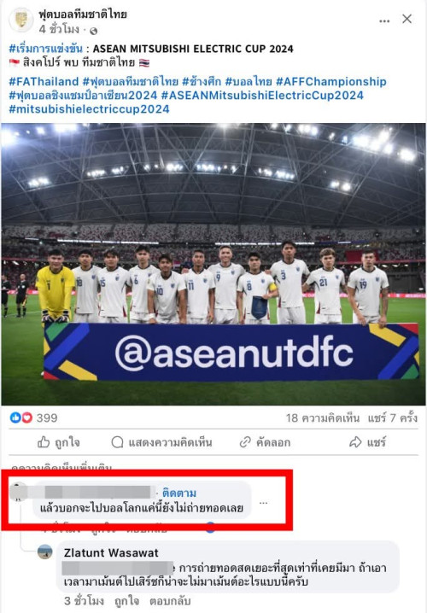Open three-dot menu beside highlighted comment
Image resolution: width=427 pixels, height=613 pixels.
[264, 503]
